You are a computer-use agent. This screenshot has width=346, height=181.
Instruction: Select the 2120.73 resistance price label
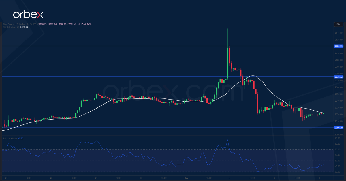338,46
